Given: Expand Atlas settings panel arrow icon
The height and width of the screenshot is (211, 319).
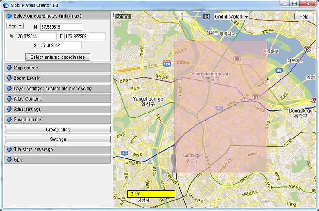Looking at the screenshot, I should (x=9, y=109).
